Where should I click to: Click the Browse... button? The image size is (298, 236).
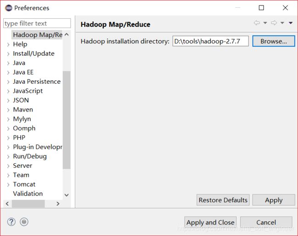pos(274,41)
